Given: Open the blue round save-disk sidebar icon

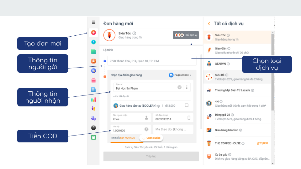Looking at the screenshot, I should [x=93, y=71].
